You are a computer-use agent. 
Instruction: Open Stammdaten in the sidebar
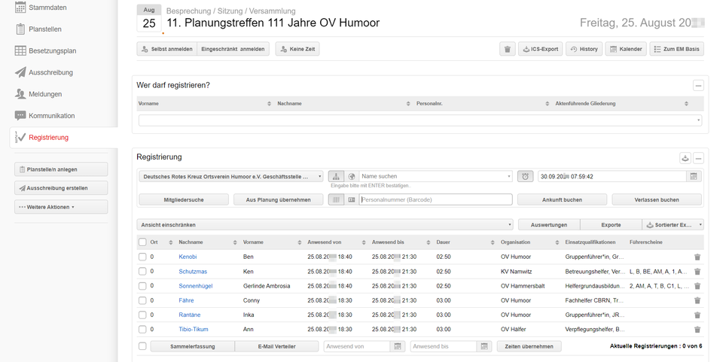[41, 8]
